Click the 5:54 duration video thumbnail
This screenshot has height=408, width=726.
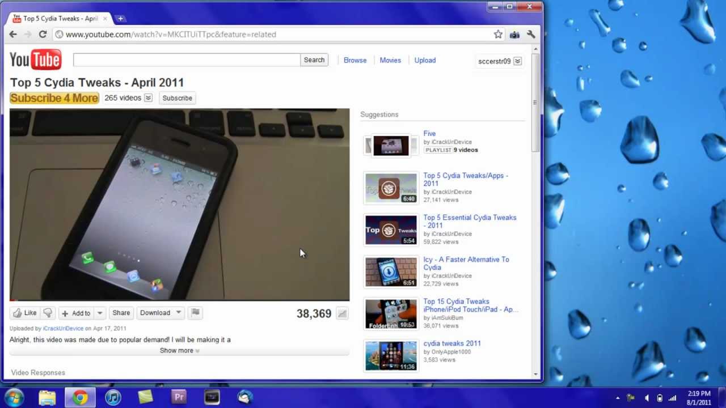[x=391, y=230]
